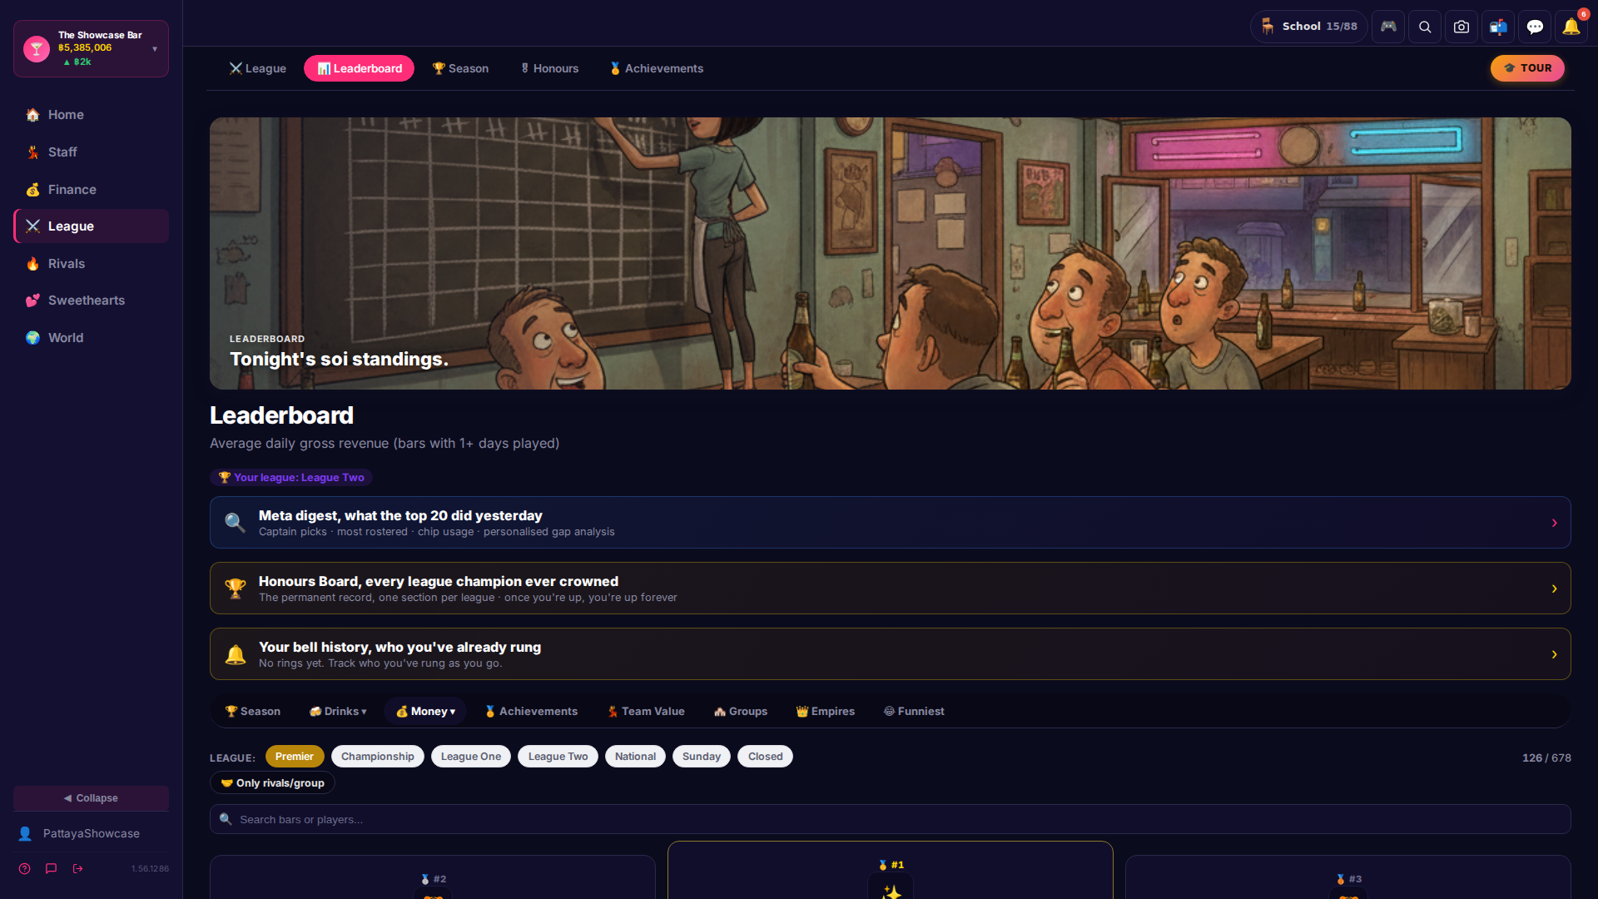Image resolution: width=1598 pixels, height=899 pixels.
Task: Expand the Money dropdown tab
Action: [425, 711]
